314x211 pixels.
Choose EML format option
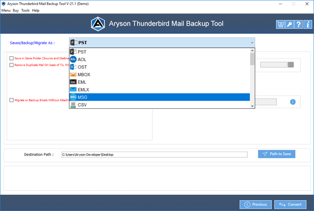click(160, 82)
